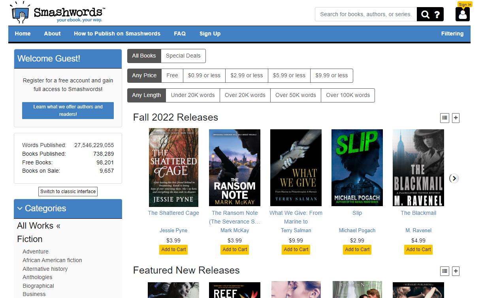Add The Blackmail to cart
The image size is (484, 298).
click(419, 250)
